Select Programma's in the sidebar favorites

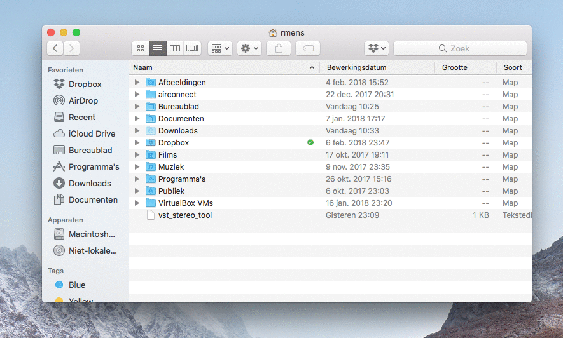coord(94,166)
